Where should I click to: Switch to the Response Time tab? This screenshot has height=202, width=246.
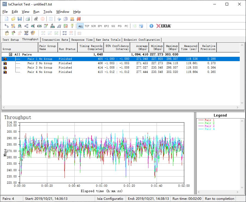[x=82, y=40]
